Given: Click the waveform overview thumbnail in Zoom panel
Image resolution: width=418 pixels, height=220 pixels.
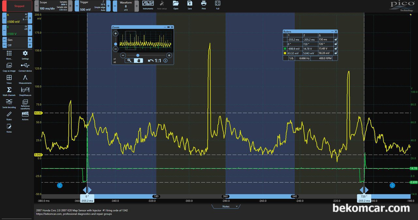Looking at the screenshot, I should pos(145,40).
